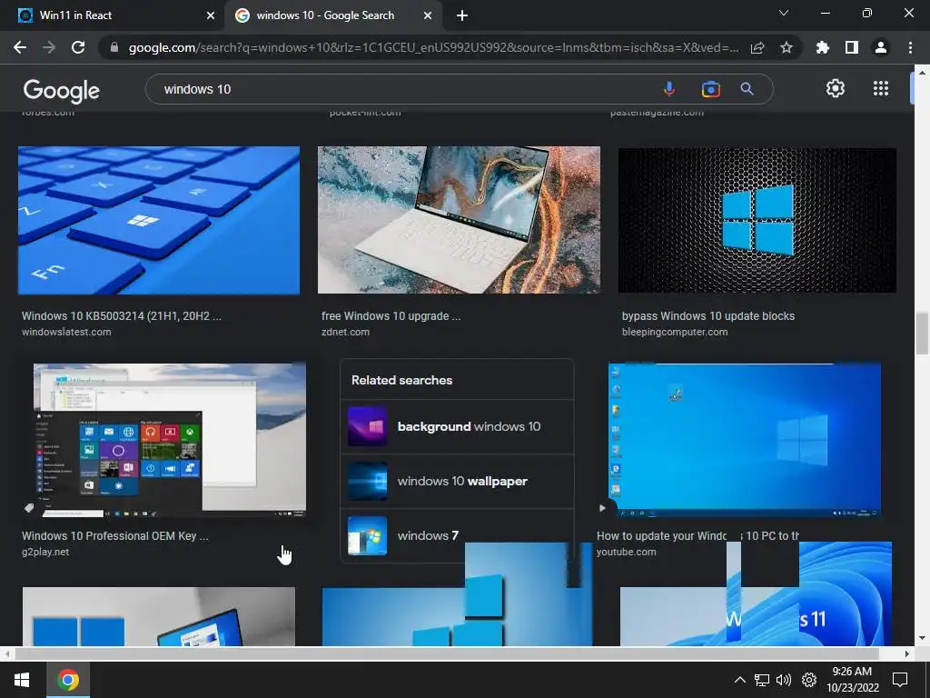The height and width of the screenshot is (698, 930).
Task: Open the Windows 10 KB5003214 result title
Action: coord(122,315)
